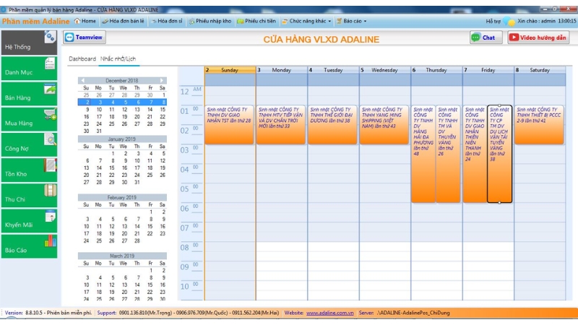Visit the www.adaline.com.vn website link
578x325 pixels.
[x=329, y=313]
